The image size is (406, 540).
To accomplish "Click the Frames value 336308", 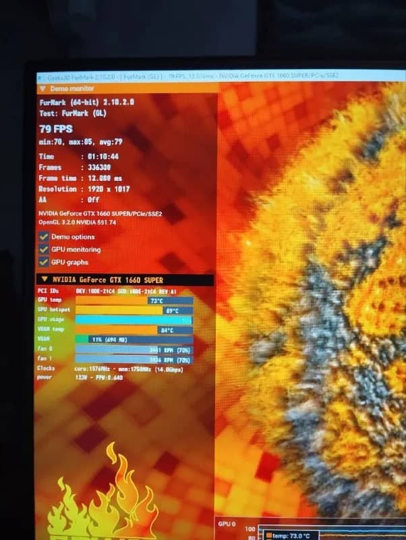I will [x=99, y=167].
